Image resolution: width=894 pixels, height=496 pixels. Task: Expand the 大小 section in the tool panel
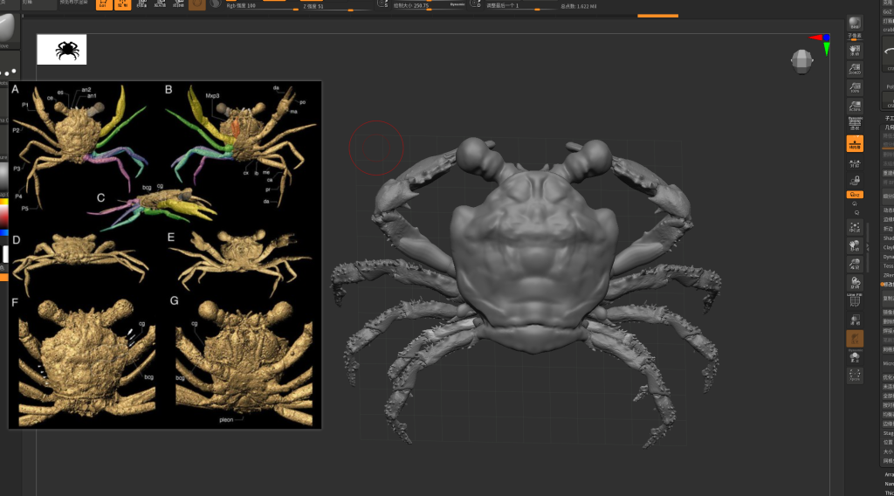888,451
